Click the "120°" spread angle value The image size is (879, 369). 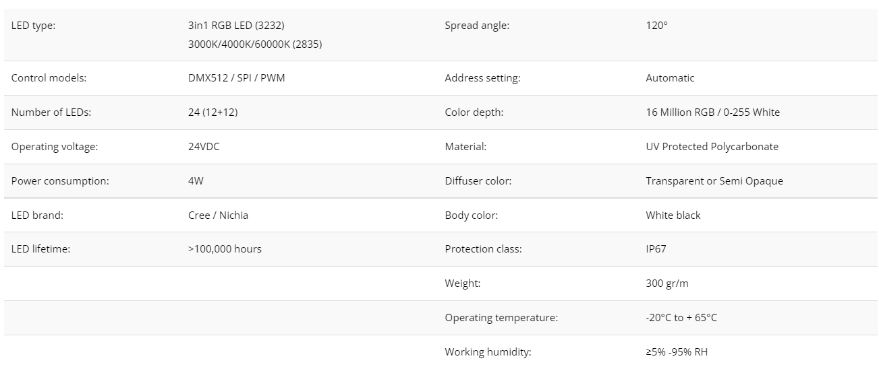(x=656, y=26)
